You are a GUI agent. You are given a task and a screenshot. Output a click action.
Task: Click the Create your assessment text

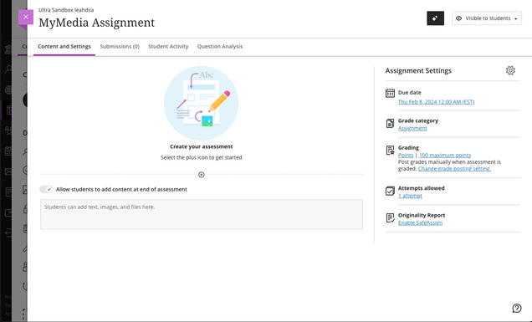point(202,146)
